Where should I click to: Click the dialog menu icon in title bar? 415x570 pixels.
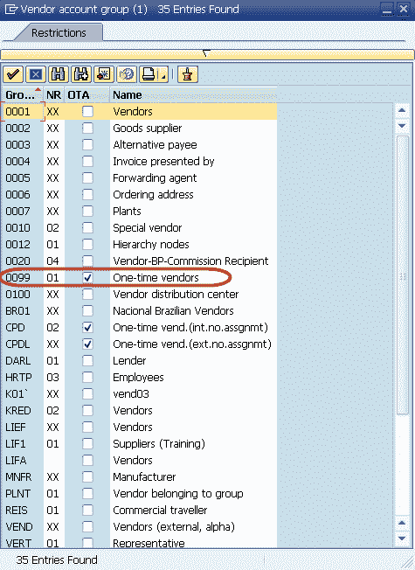pos(10,9)
